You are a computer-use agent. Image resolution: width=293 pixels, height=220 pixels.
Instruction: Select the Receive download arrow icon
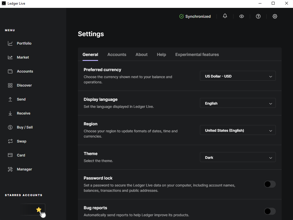pyautogui.click(x=10, y=113)
